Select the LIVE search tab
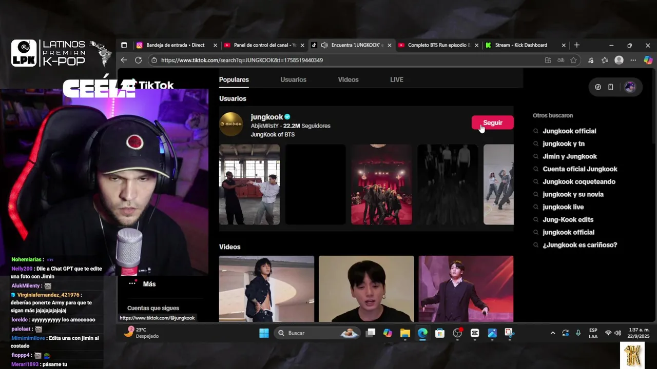The width and height of the screenshot is (657, 369). 397,79
